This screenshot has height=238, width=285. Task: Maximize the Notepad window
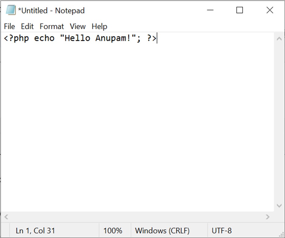pyautogui.click(x=239, y=10)
